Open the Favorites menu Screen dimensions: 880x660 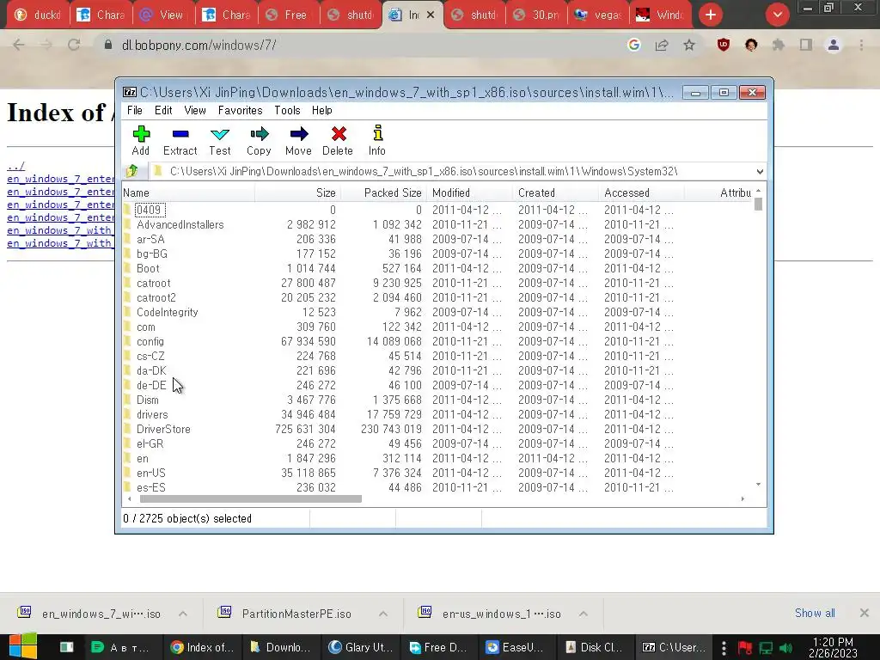tap(241, 110)
